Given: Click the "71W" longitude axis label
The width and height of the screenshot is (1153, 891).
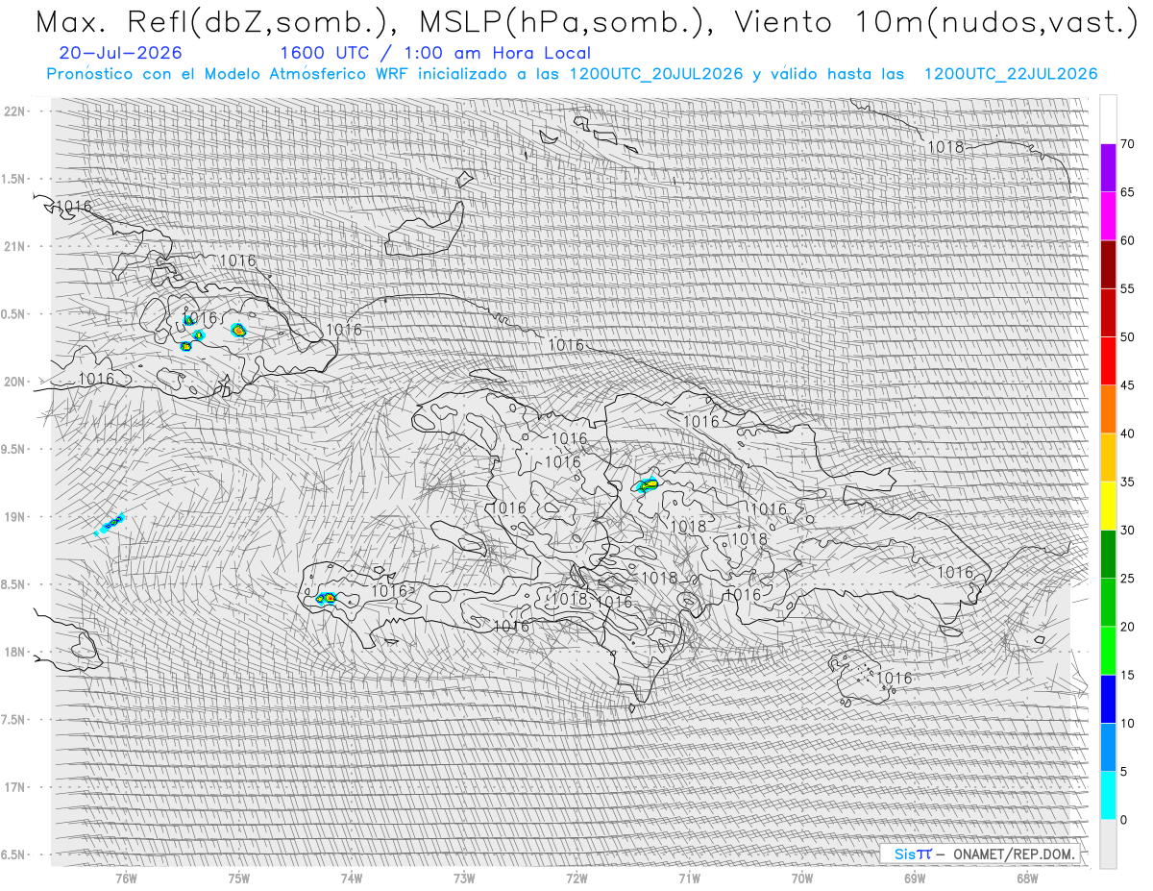Looking at the screenshot, I should pos(689,878).
